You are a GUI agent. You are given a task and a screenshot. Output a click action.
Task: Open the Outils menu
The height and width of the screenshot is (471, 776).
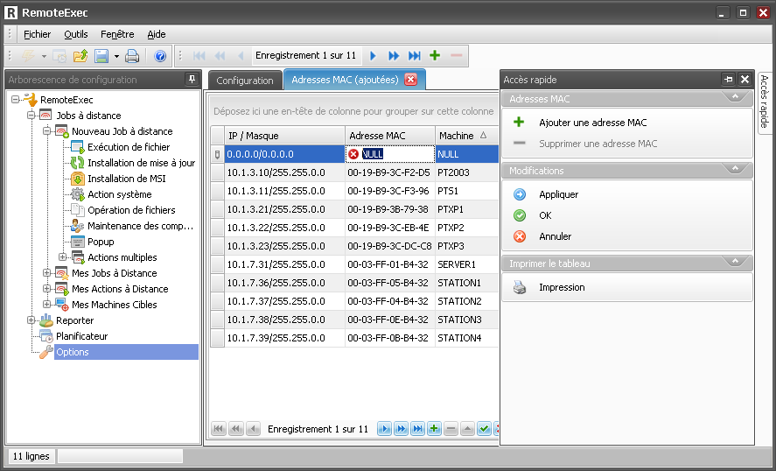pos(76,34)
